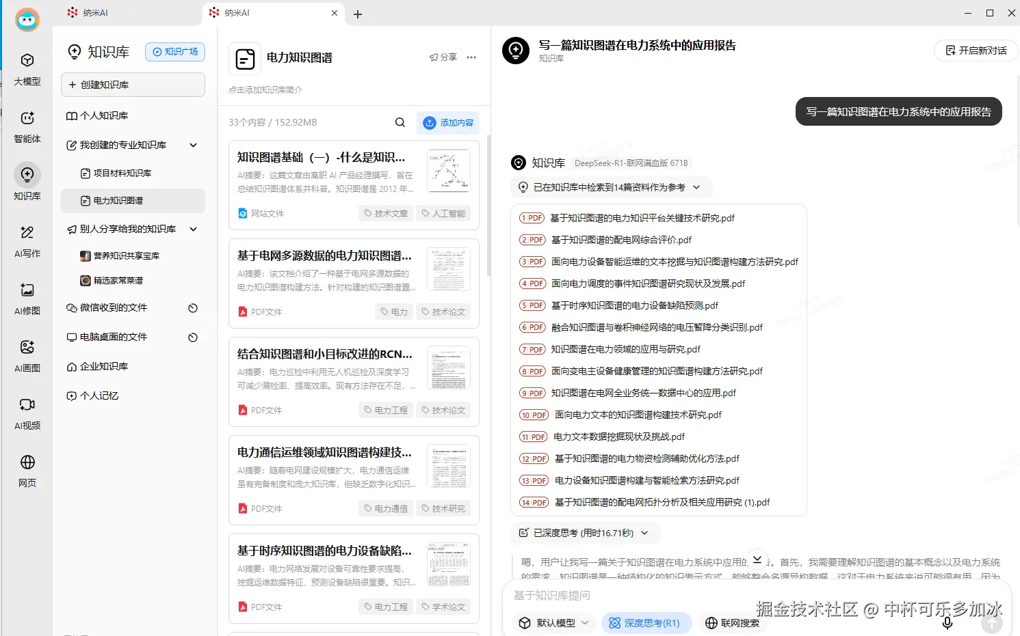This screenshot has width=1020, height=636.
Task: Collapse 我创建的专业知识库 section
Action: tap(194, 145)
